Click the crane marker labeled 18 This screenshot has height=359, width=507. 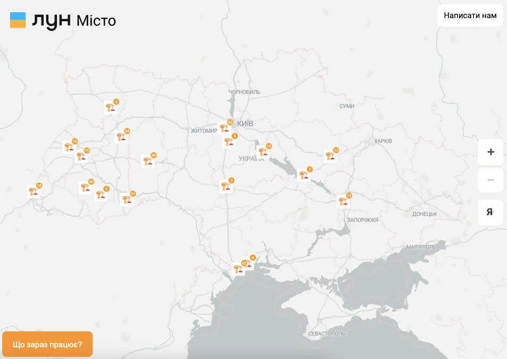click(x=33, y=191)
